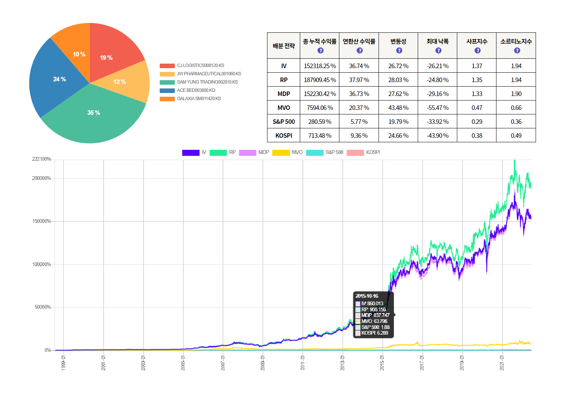
Task: Click help icon under 연환산 수익률
Action: pos(360,50)
